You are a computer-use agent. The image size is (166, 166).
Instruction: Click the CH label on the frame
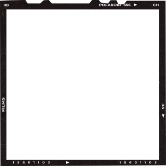point(156,5)
